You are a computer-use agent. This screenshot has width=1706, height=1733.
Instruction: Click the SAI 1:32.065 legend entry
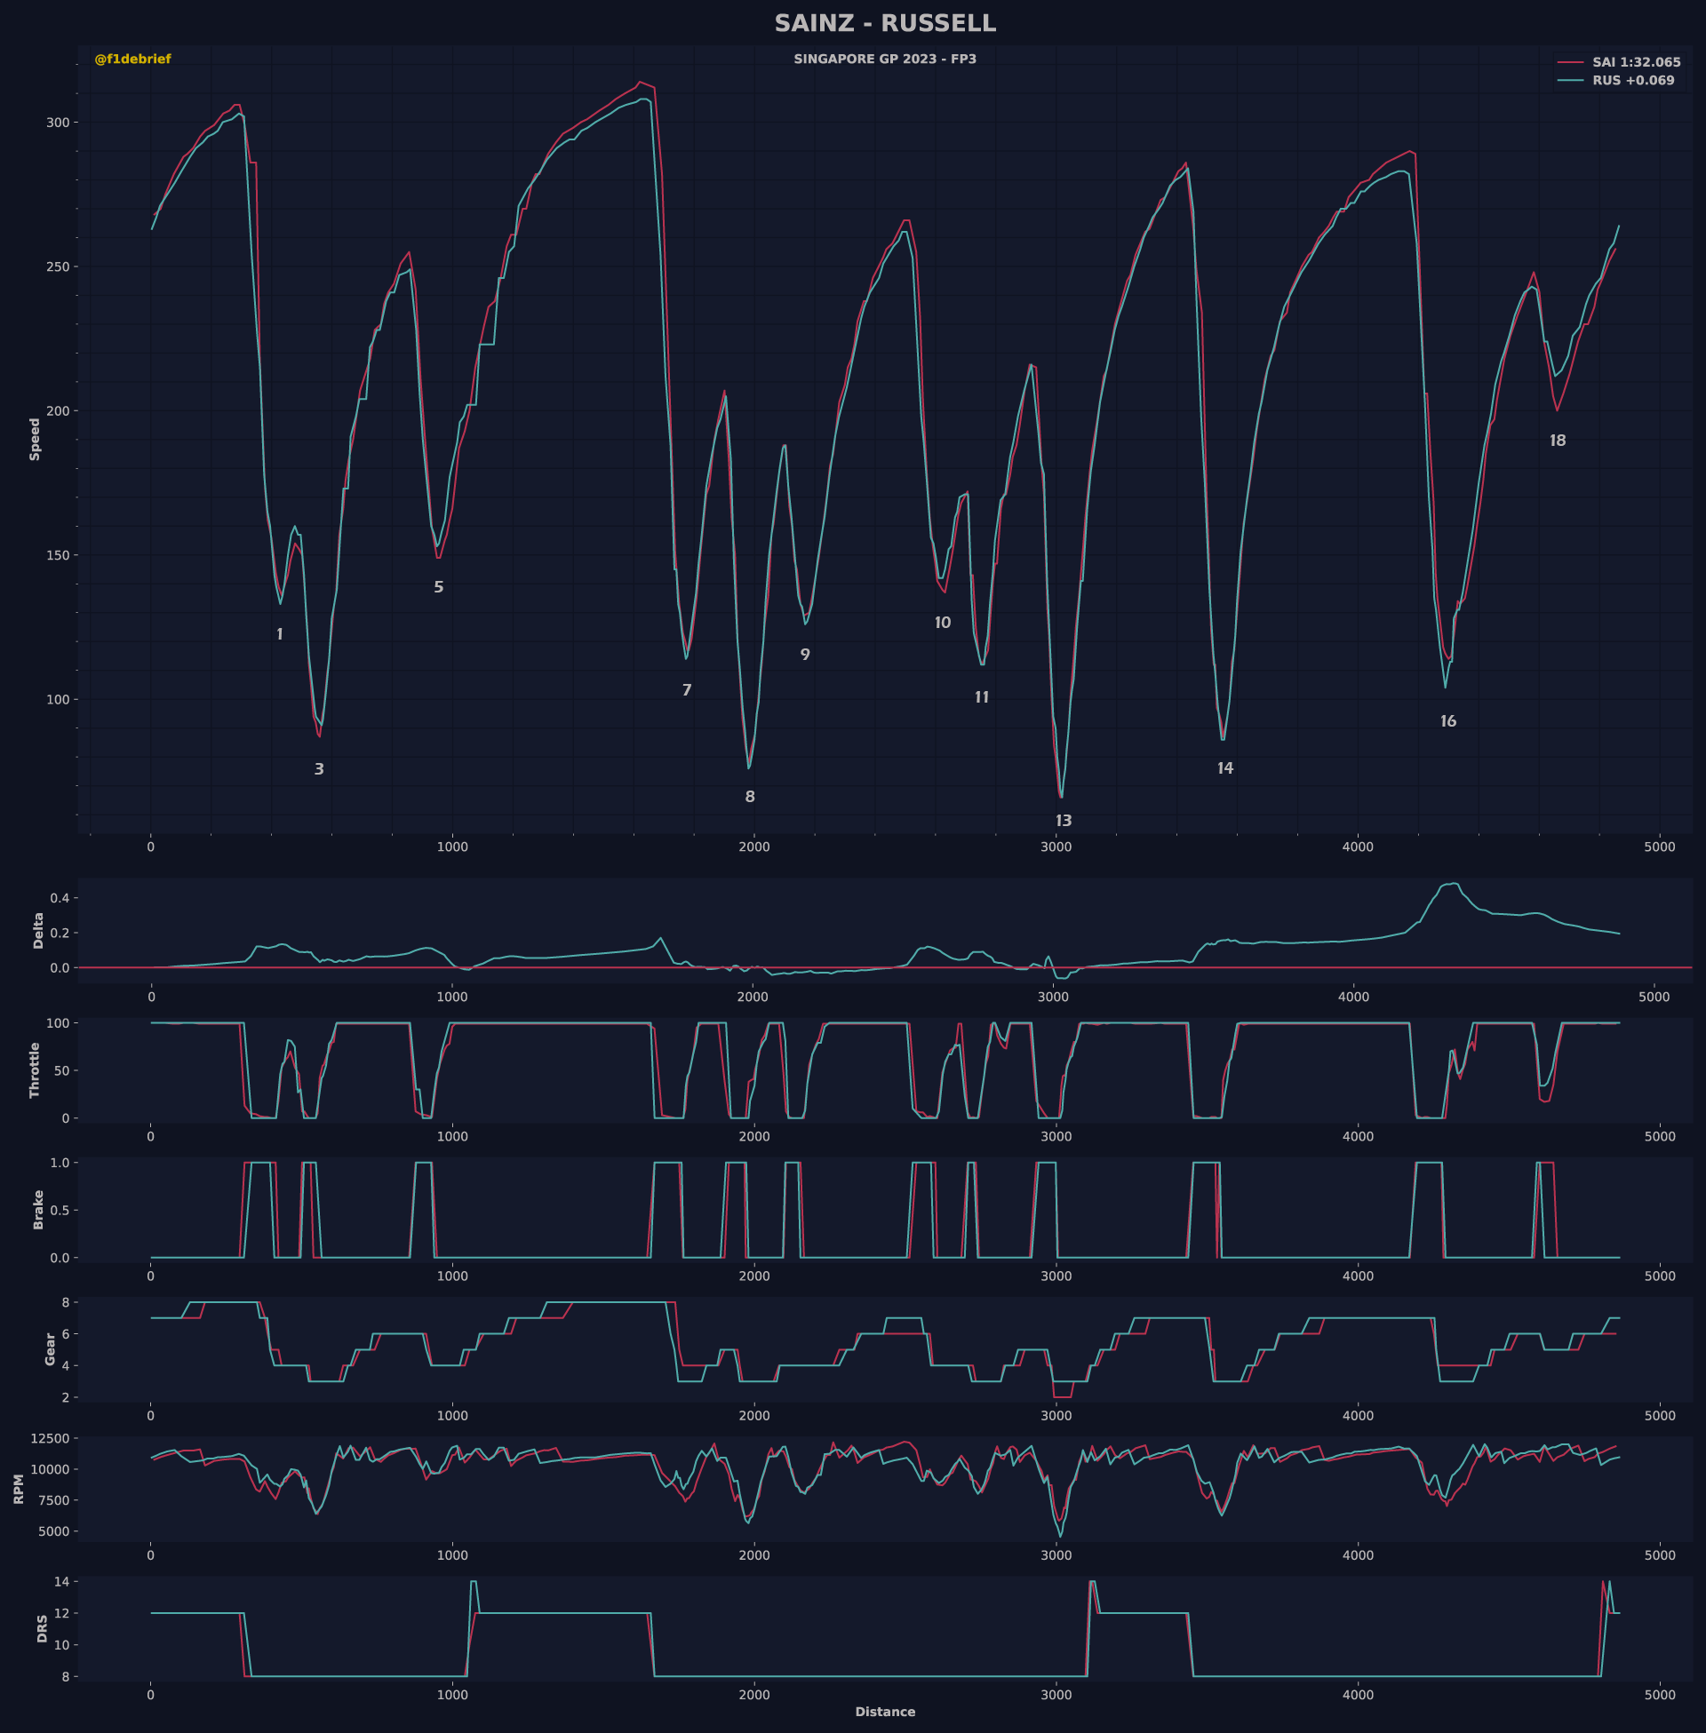[x=1635, y=63]
